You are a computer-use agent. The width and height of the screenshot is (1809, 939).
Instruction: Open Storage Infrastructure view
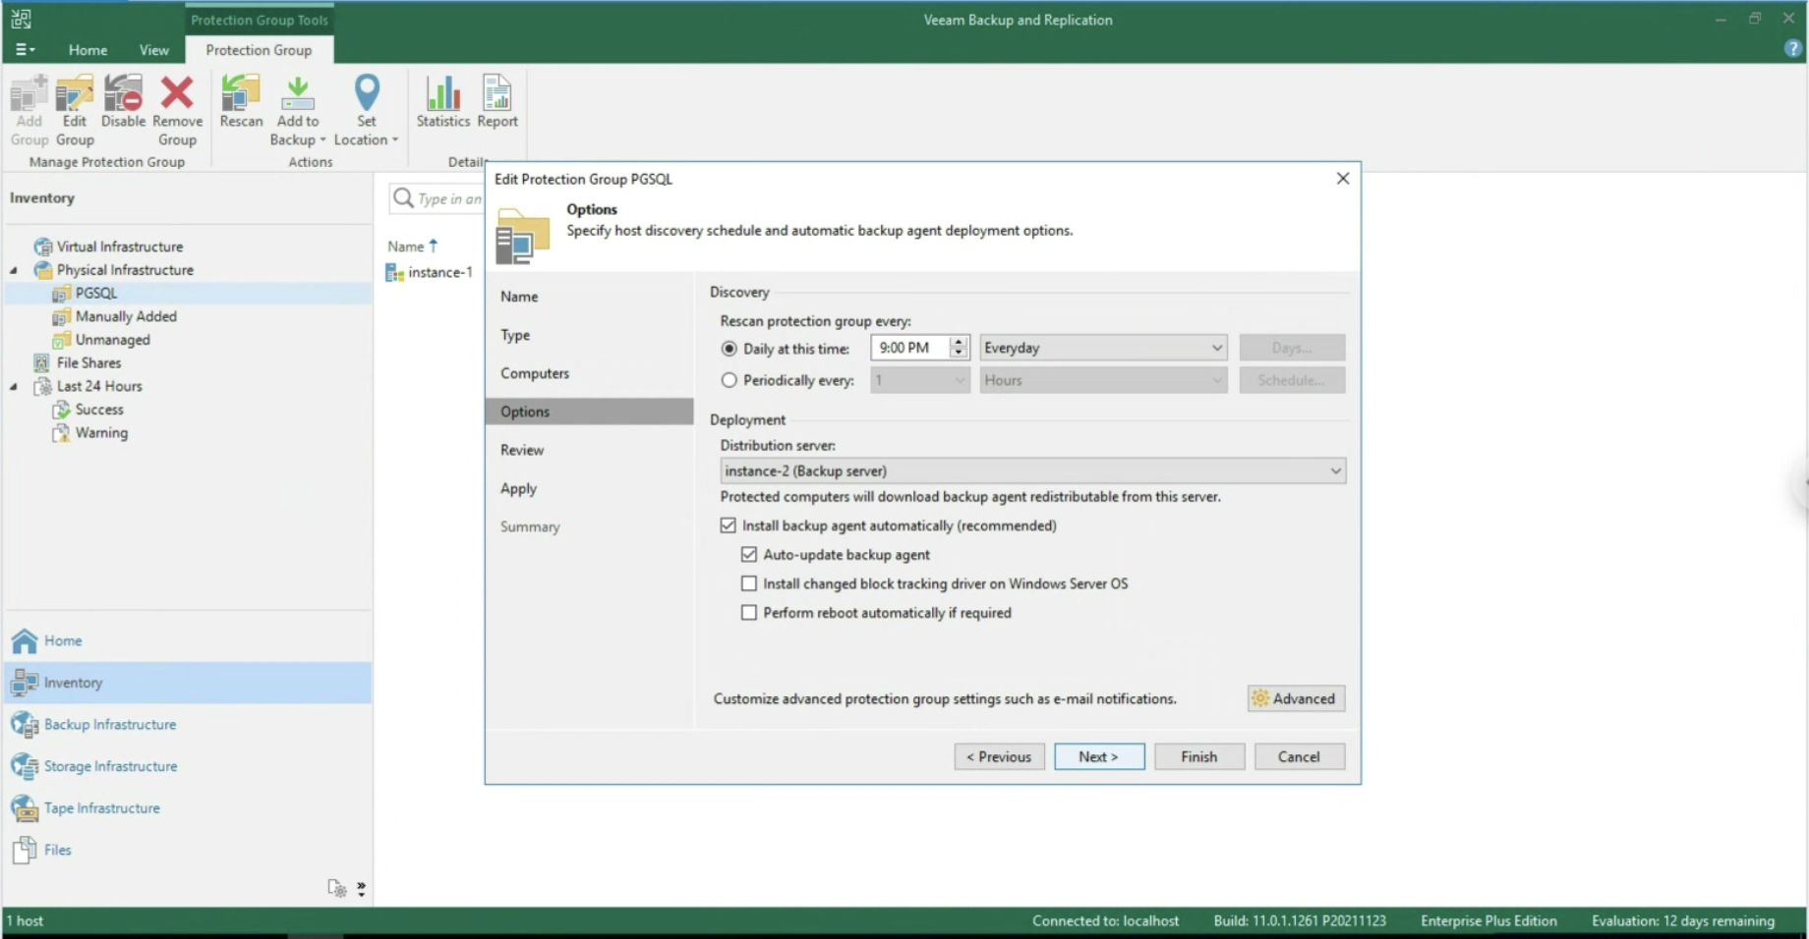[x=110, y=766]
